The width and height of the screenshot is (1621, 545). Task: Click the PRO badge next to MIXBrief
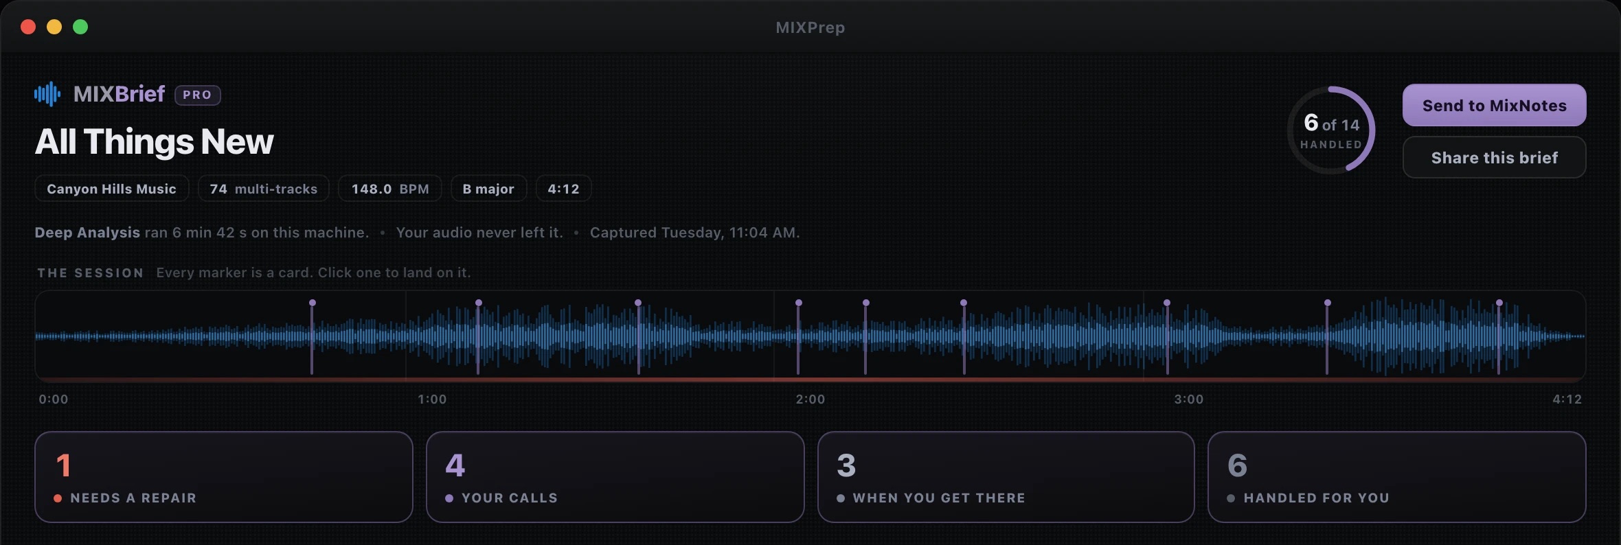point(197,95)
